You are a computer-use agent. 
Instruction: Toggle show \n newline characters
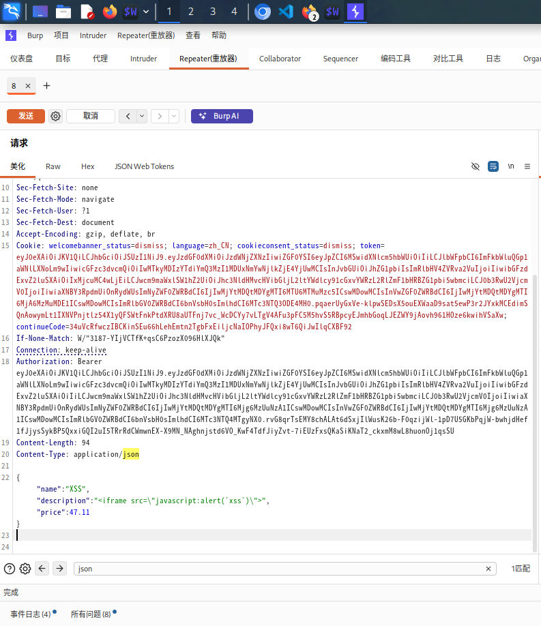510,166
